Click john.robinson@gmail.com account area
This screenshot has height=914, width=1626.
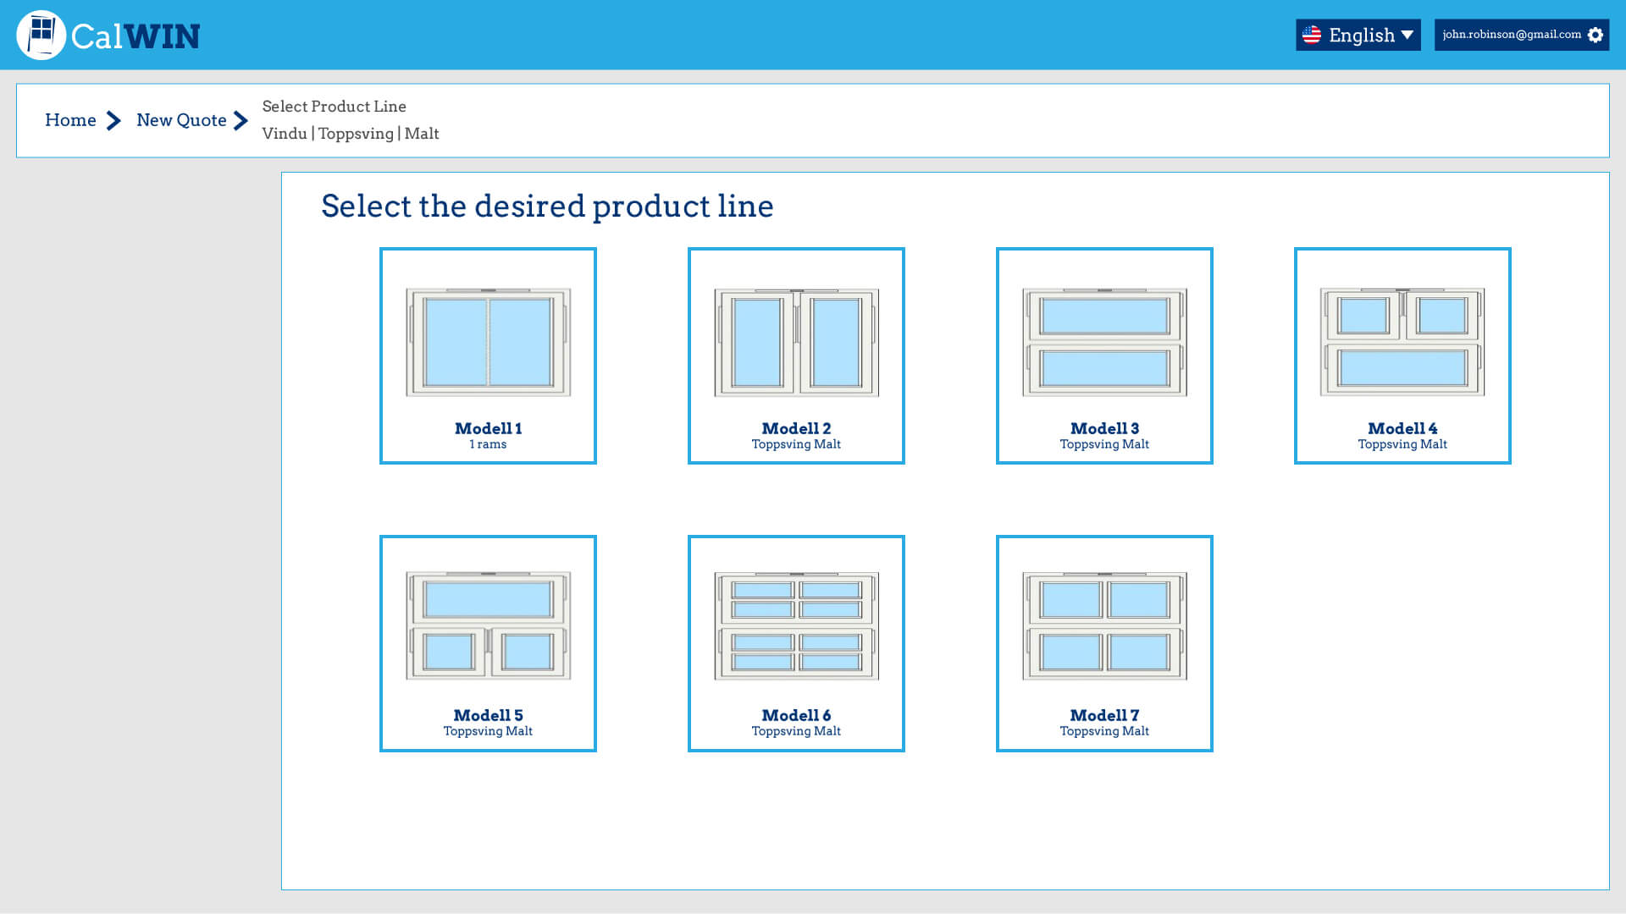1510,35
